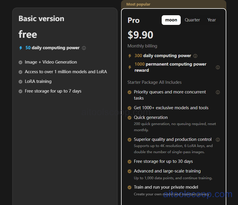This screenshot has height=205, width=238.
Task: Select the moon billing option
Action: tap(171, 20)
